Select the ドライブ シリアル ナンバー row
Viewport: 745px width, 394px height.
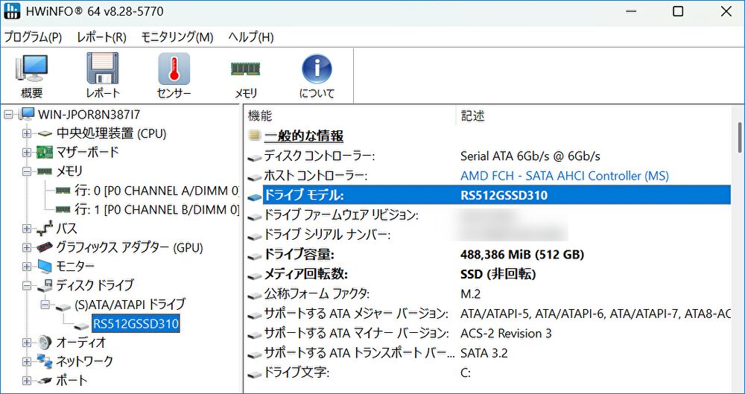[489, 235]
